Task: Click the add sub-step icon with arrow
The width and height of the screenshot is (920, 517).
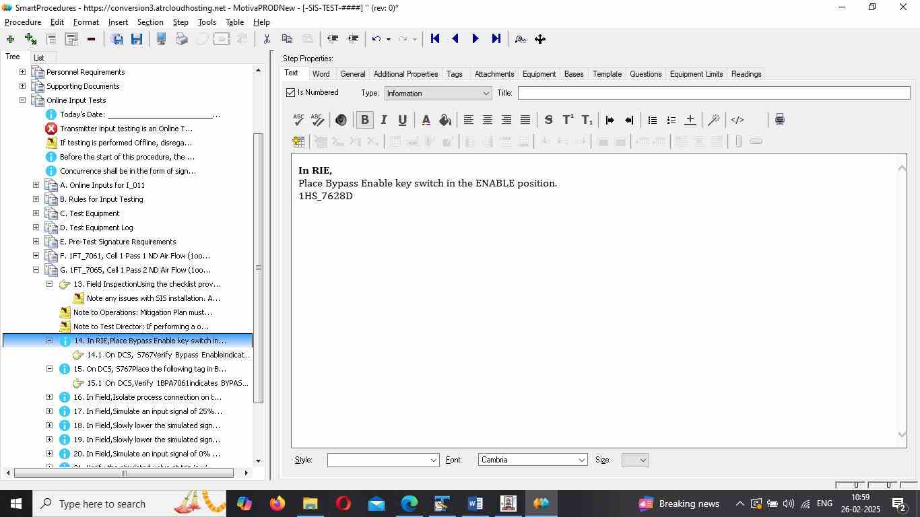Action: point(30,39)
